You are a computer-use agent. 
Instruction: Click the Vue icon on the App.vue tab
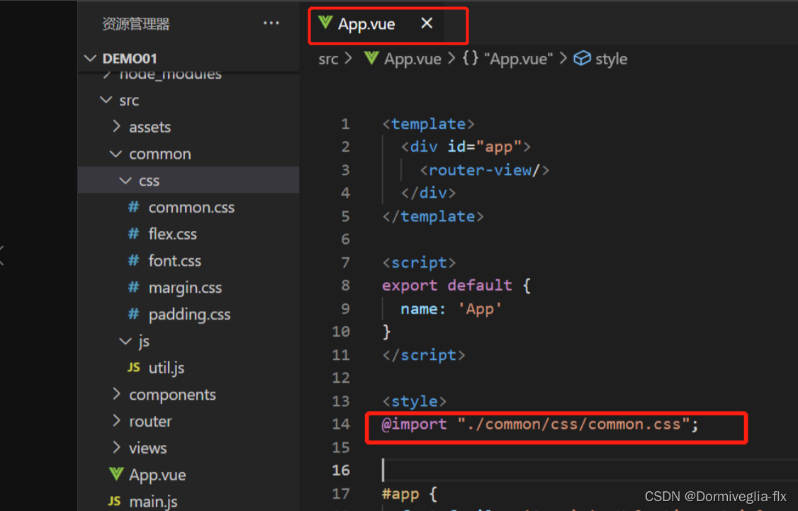coord(325,23)
